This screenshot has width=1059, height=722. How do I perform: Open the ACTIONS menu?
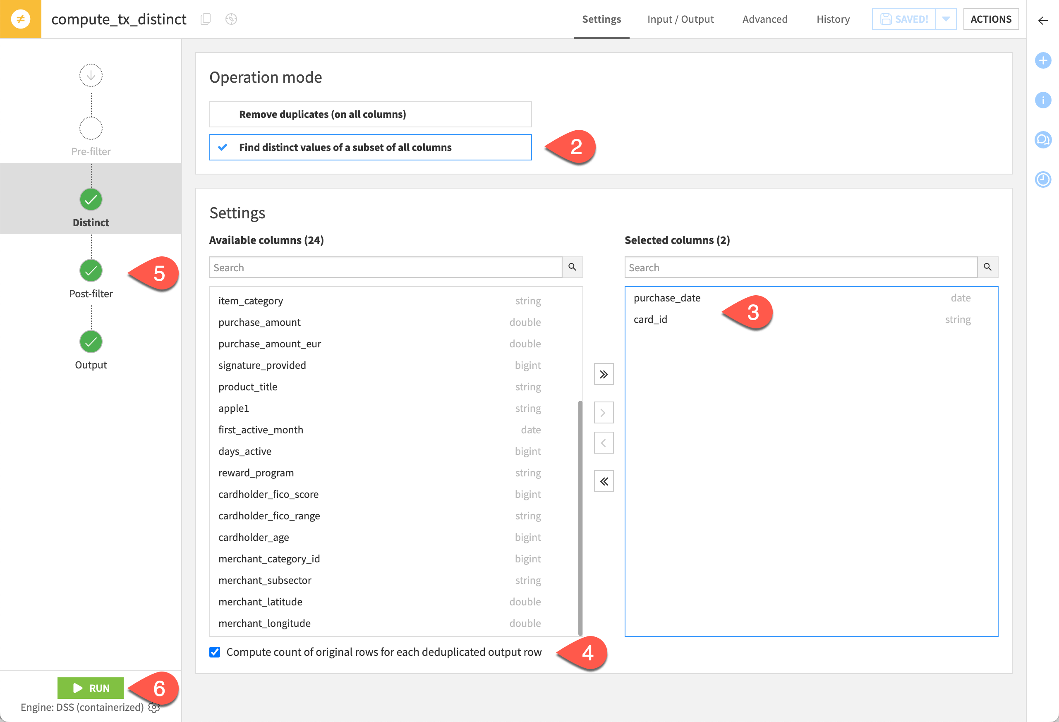click(x=991, y=19)
